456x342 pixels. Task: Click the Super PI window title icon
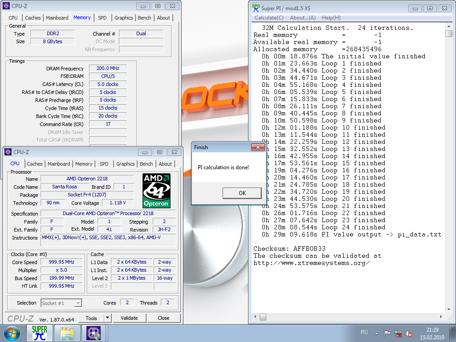coord(256,8)
